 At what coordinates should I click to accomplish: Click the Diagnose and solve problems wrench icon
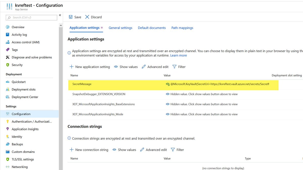[7, 57]
